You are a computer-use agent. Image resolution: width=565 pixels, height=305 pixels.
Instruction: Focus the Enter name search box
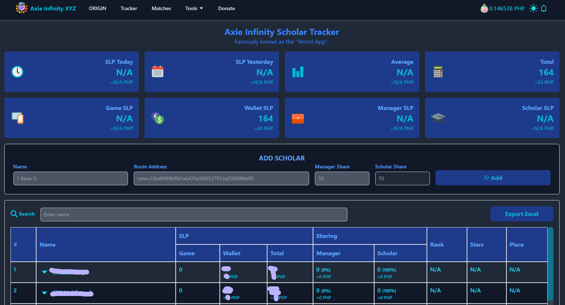tap(194, 215)
